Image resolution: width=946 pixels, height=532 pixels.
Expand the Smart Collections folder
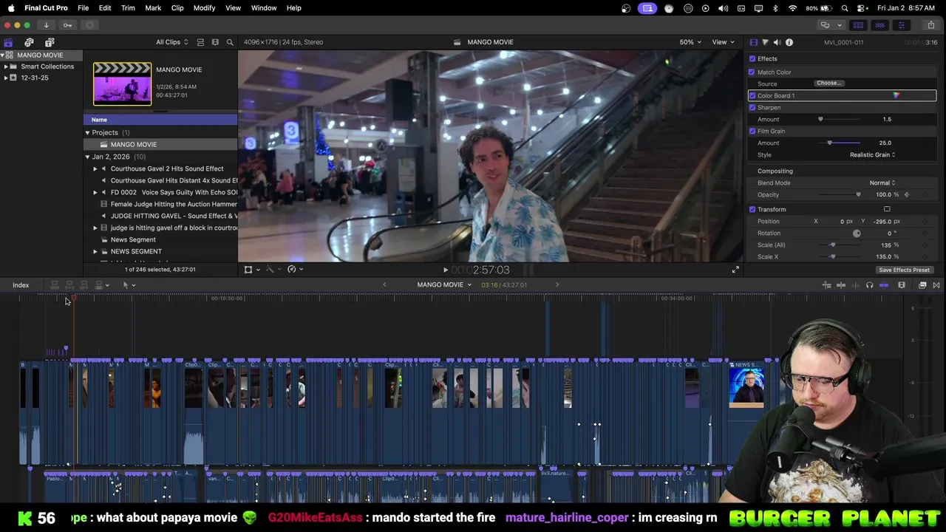point(6,66)
